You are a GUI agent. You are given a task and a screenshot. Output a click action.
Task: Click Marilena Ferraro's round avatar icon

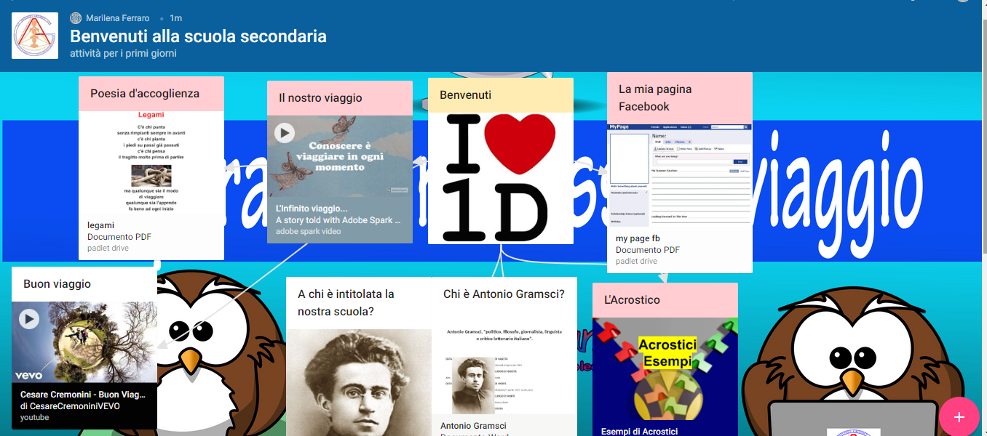coord(76,18)
